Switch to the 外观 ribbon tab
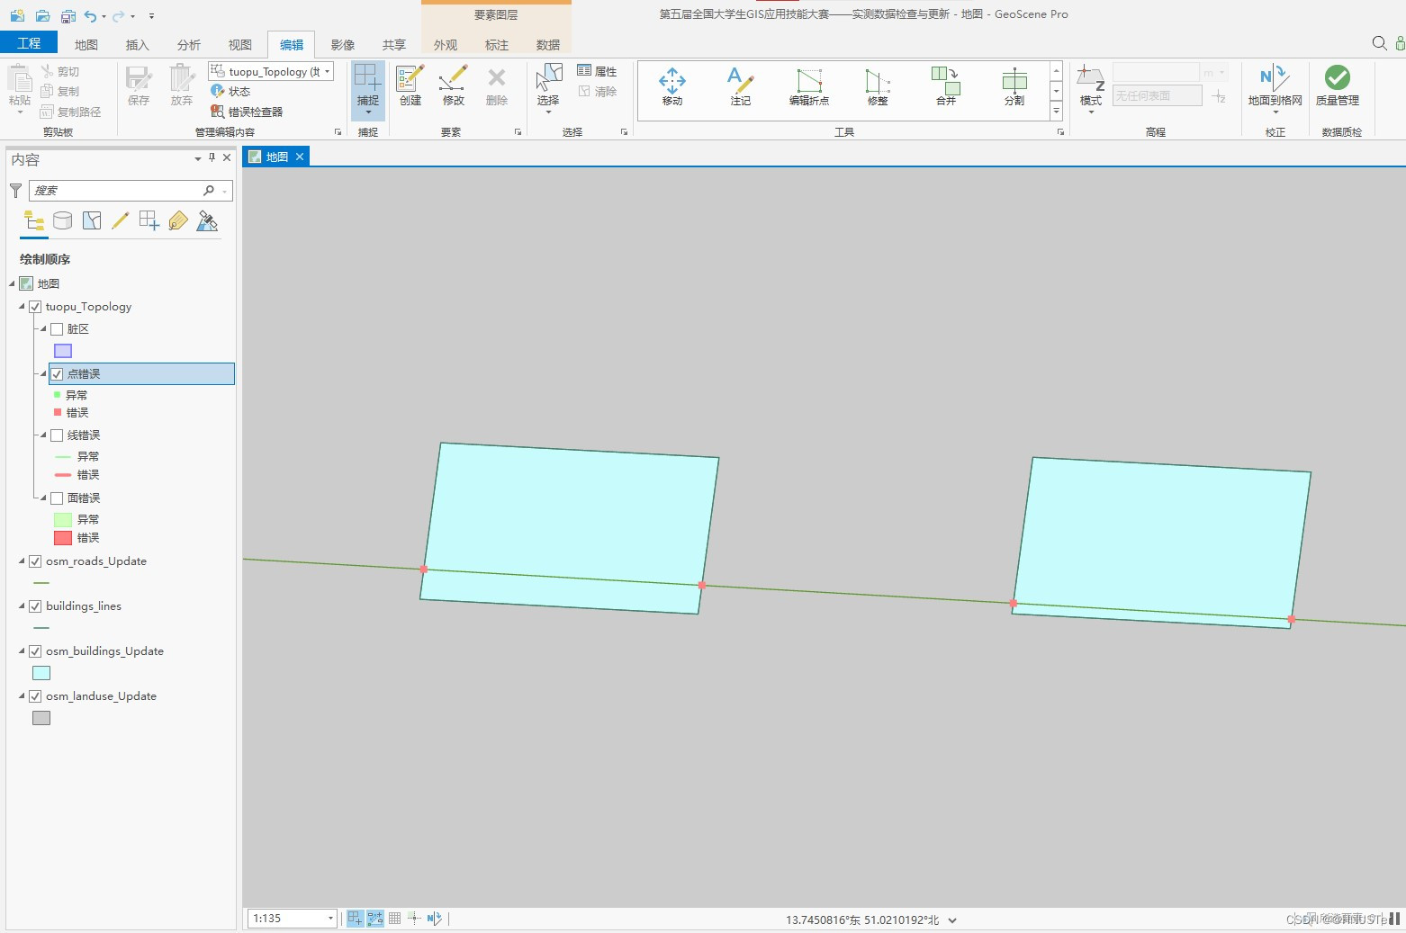The width and height of the screenshot is (1406, 933). [446, 44]
